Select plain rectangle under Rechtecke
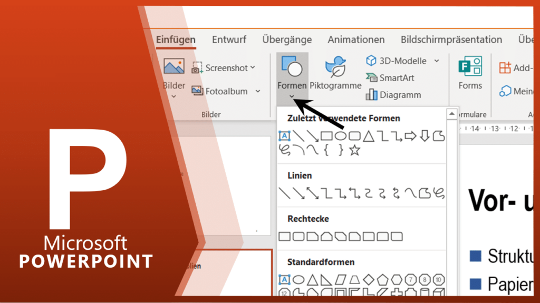Image resolution: width=540 pixels, height=303 pixels. 284,237
